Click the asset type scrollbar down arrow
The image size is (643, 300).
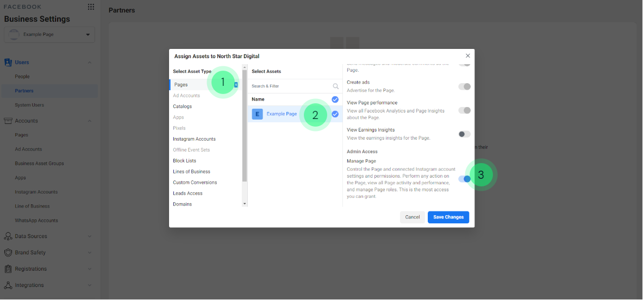245,204
